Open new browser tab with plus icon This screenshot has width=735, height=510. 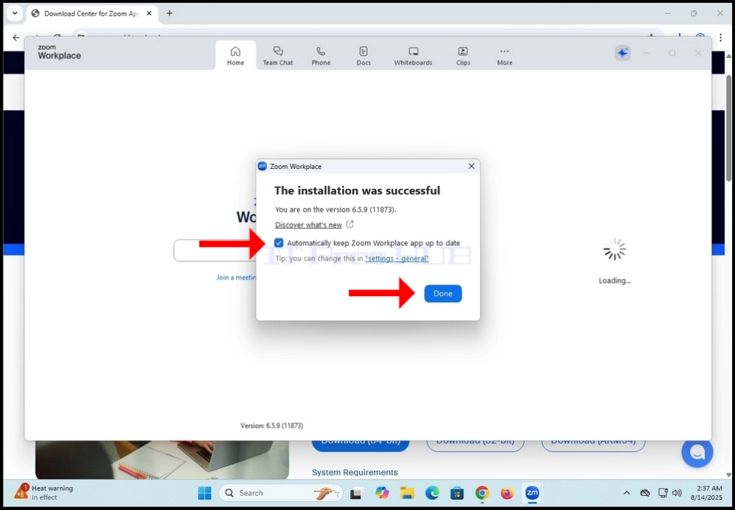pyautogui.click(x=169, y=13)
